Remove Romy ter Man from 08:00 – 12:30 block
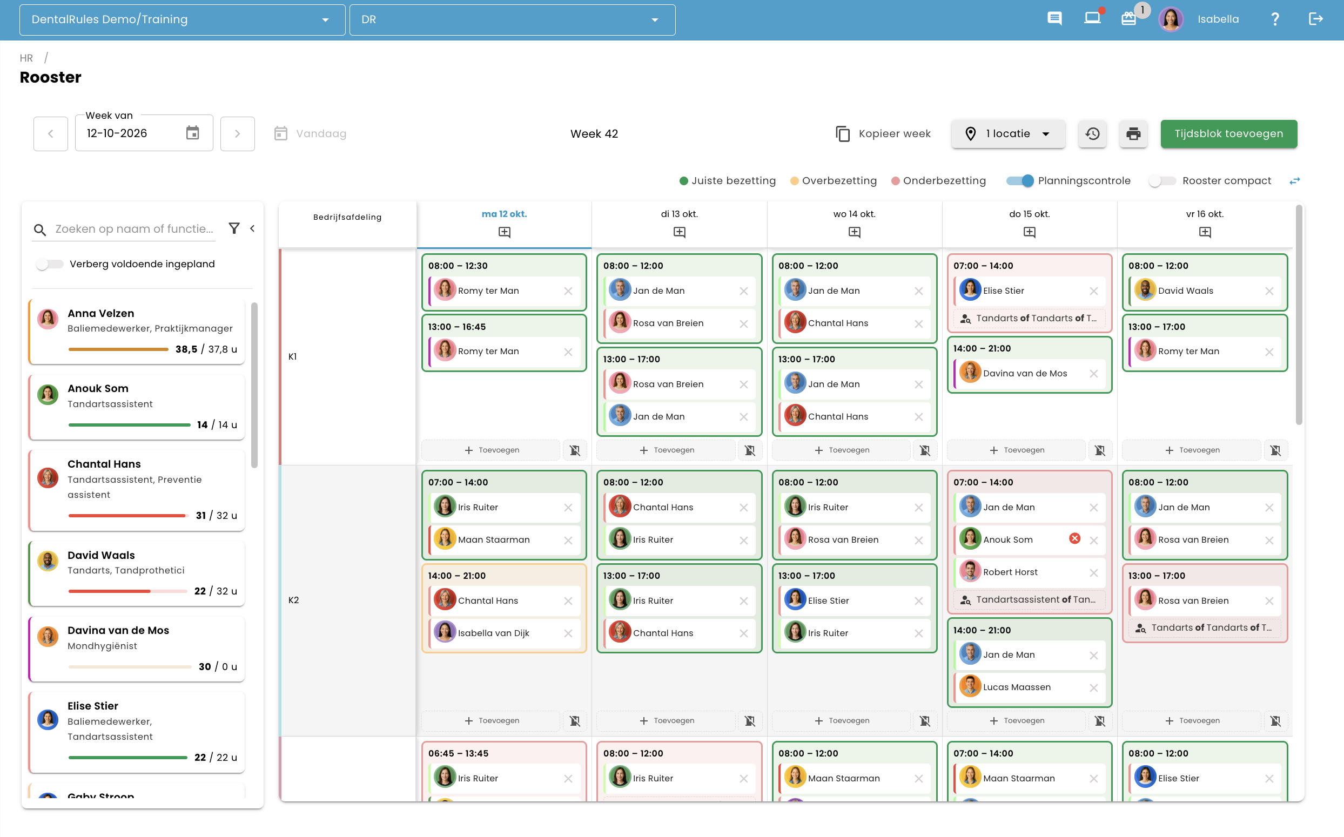 568,291
